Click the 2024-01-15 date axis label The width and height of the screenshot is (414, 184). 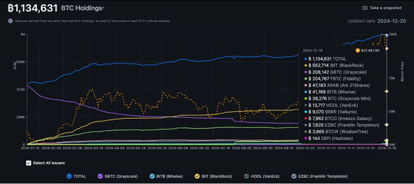30,148
